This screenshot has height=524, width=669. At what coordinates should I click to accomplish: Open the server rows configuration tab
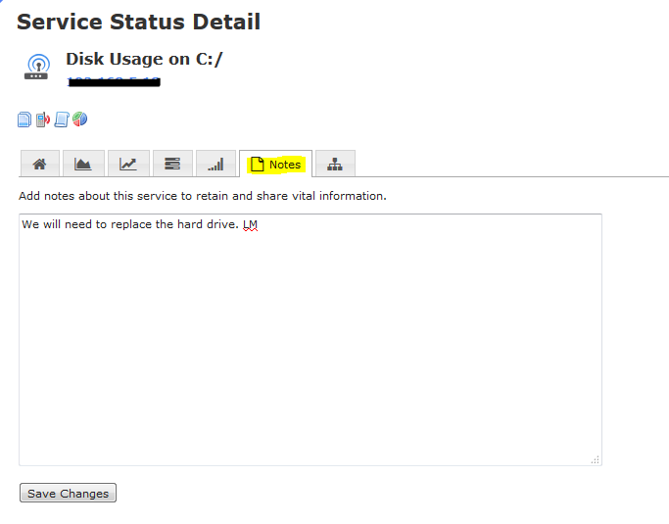point(171,164)
